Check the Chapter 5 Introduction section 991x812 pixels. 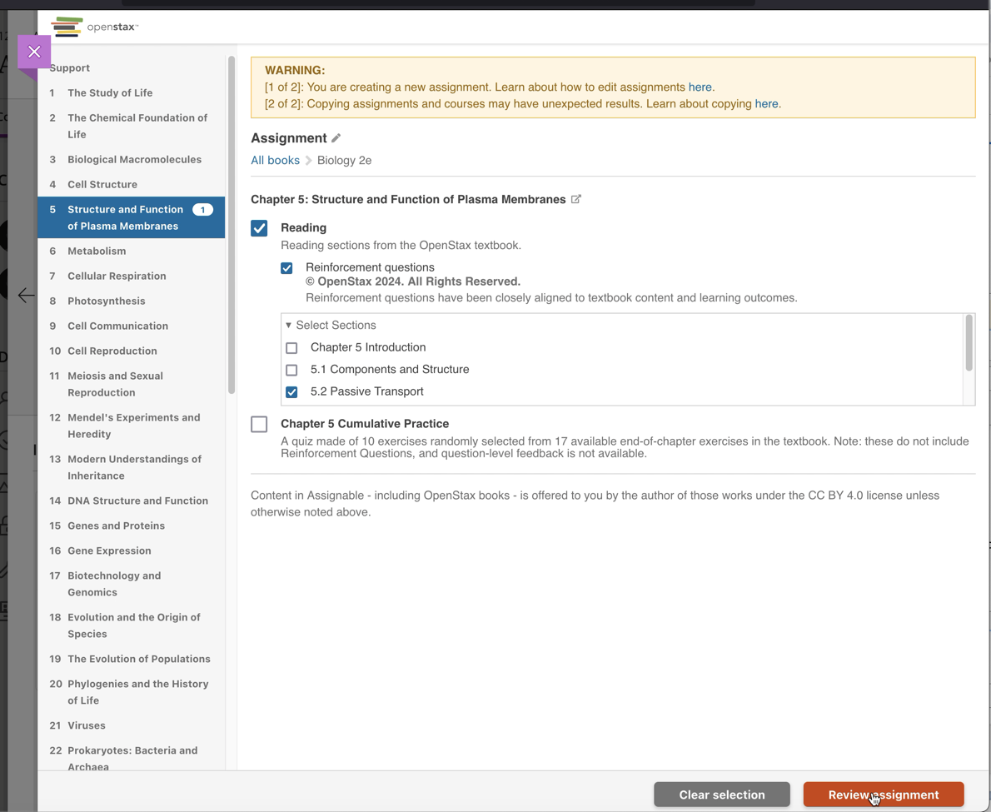coord(291,347)
